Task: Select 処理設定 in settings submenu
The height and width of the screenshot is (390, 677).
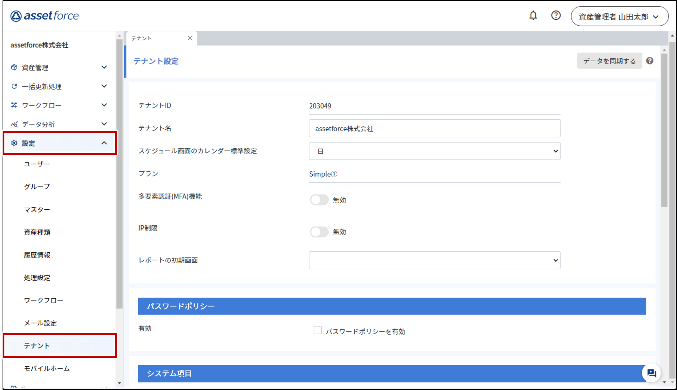Action: [37, 278]
